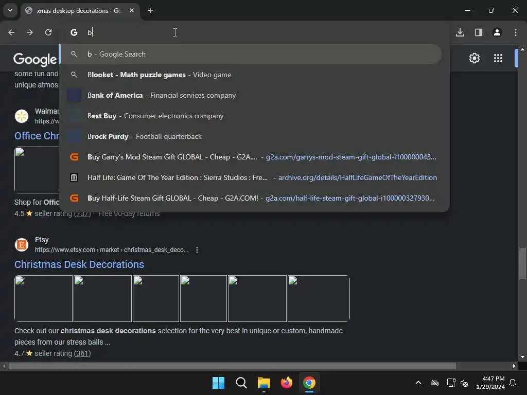Open the last Etsy product thumbnail
This screenshot has height=395, width=527.
319,299
